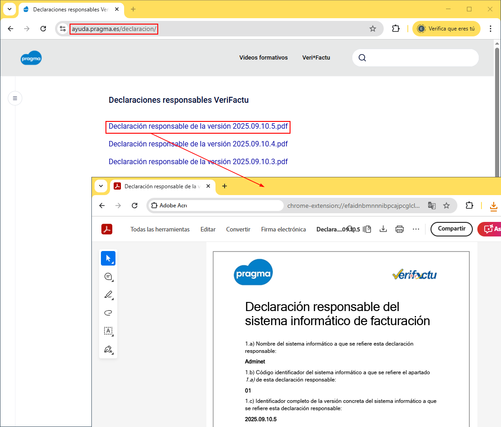Download the PDF from Acrobat toolbar
The width and height of the screenshot is (501, 427).
point(383,229)
